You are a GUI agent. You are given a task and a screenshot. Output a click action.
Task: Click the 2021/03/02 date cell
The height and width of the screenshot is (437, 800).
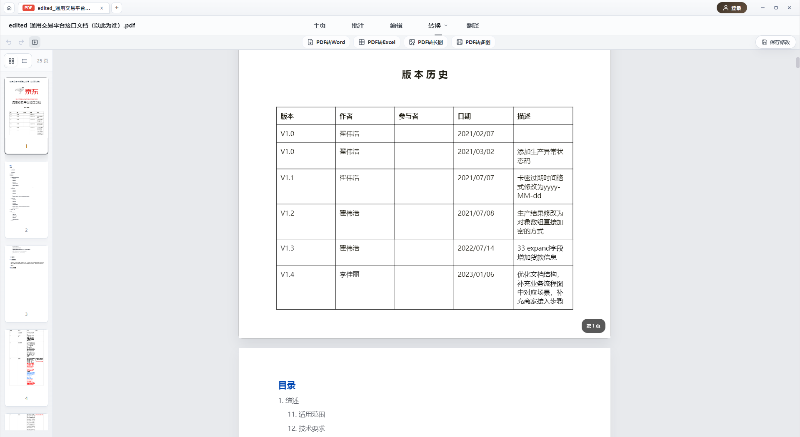point(483,156)
